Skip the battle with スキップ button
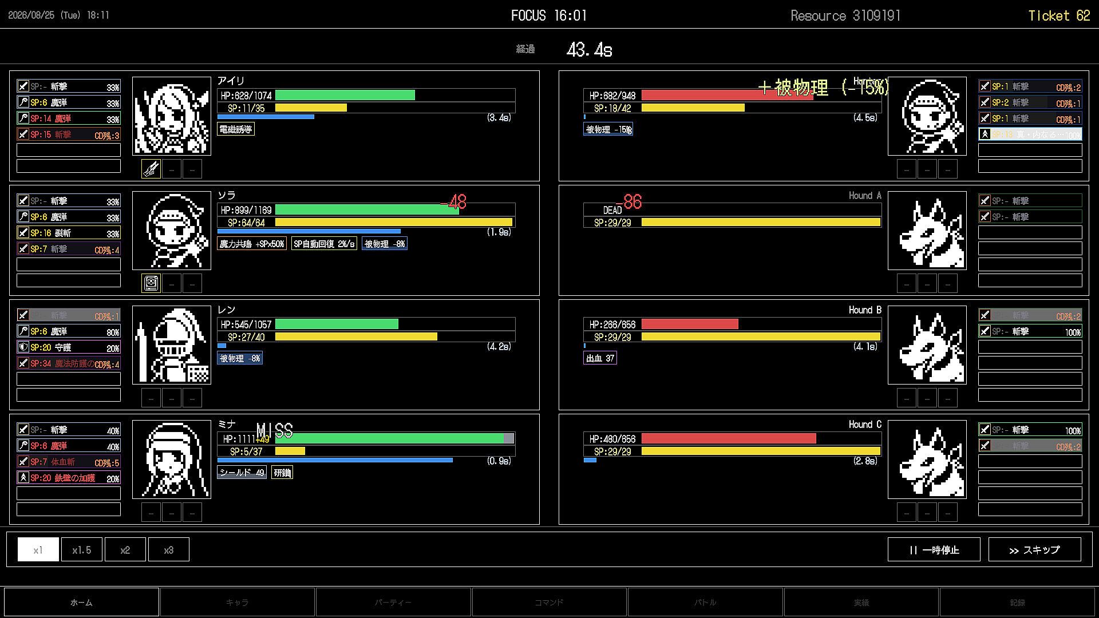The height and width of the screenshot is (618, 1099). coord(1035,550)
